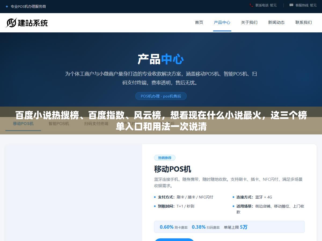Screen dimensions: 322x241
Task: Switch to the 智能POS机 tab
Action: tap(59, 124)
